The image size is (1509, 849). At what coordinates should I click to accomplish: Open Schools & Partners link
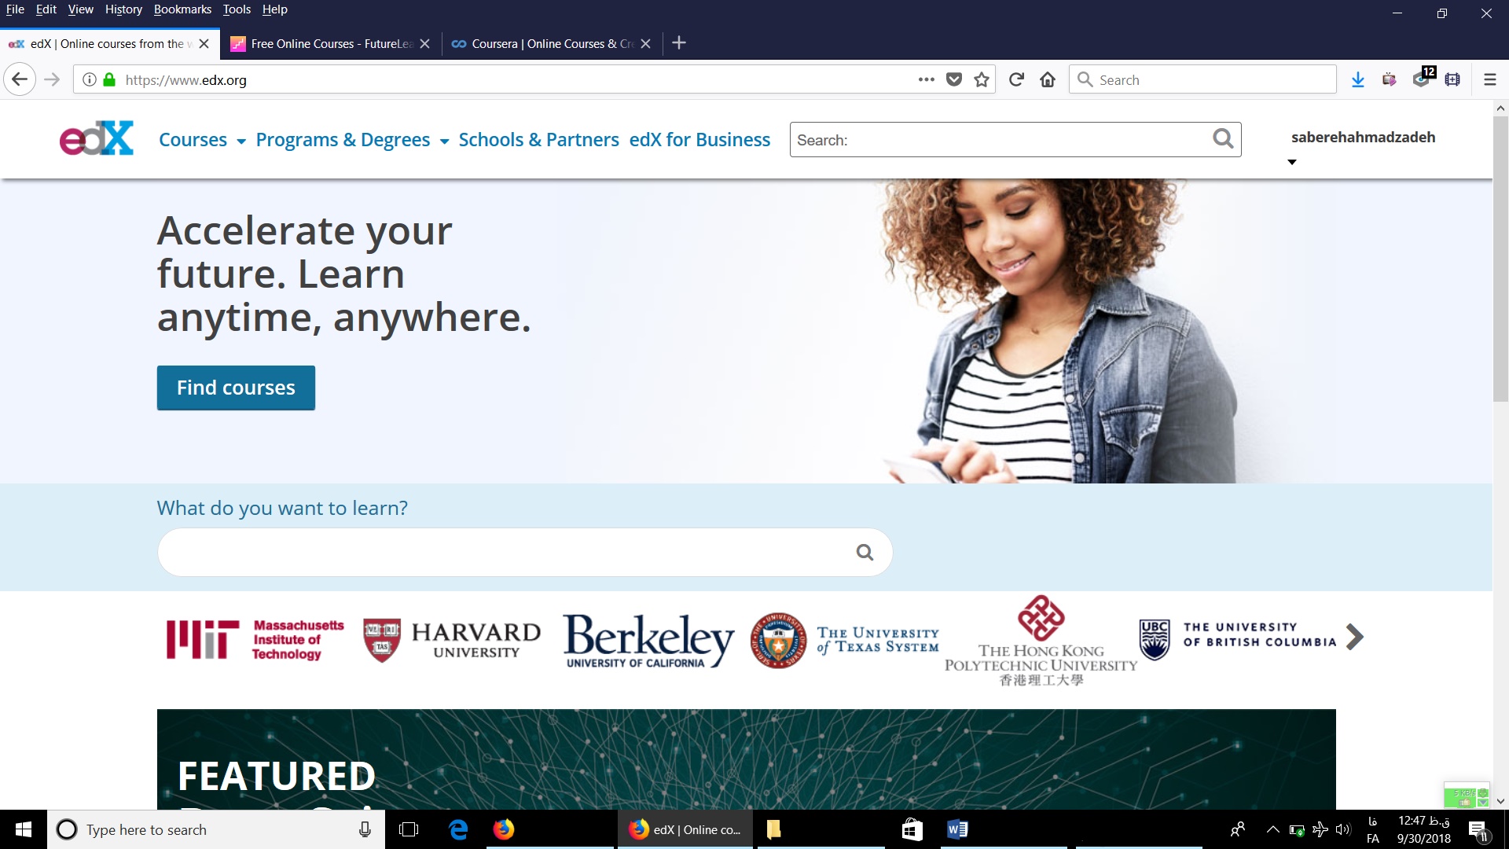[538, 140]
